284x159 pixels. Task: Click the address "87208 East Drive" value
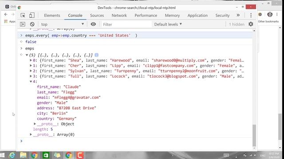(76, 108)
